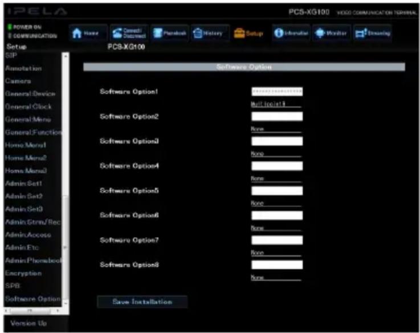Open Version Up at sidebar bottom
The image size is (420, 333).
pos(28,323)
